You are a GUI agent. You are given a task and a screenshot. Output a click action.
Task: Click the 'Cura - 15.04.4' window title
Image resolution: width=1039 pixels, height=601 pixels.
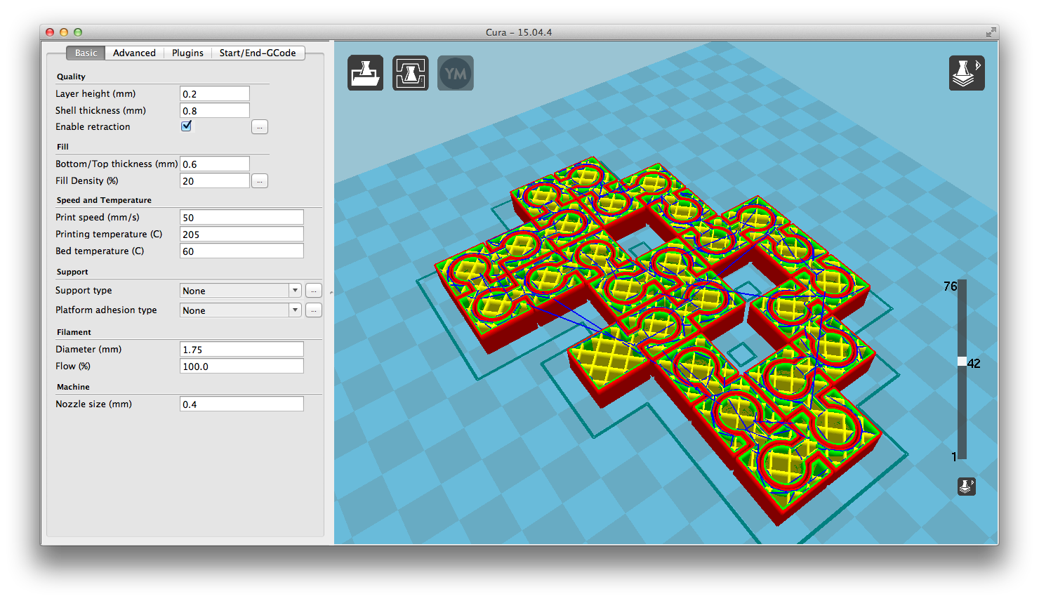coord(519,32)
